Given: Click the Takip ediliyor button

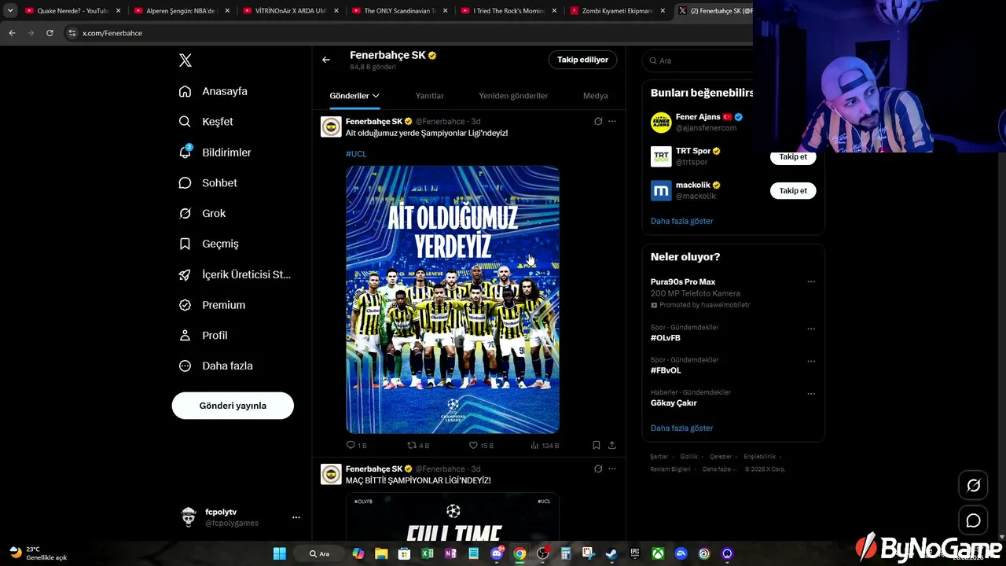Looking at the screenshot, I should tap(582, 60).
